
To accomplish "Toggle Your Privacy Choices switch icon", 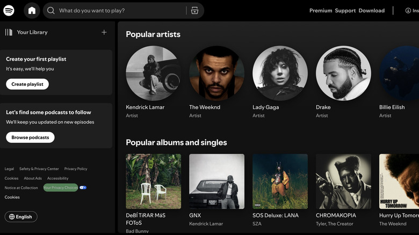I will tap(83, 188).
